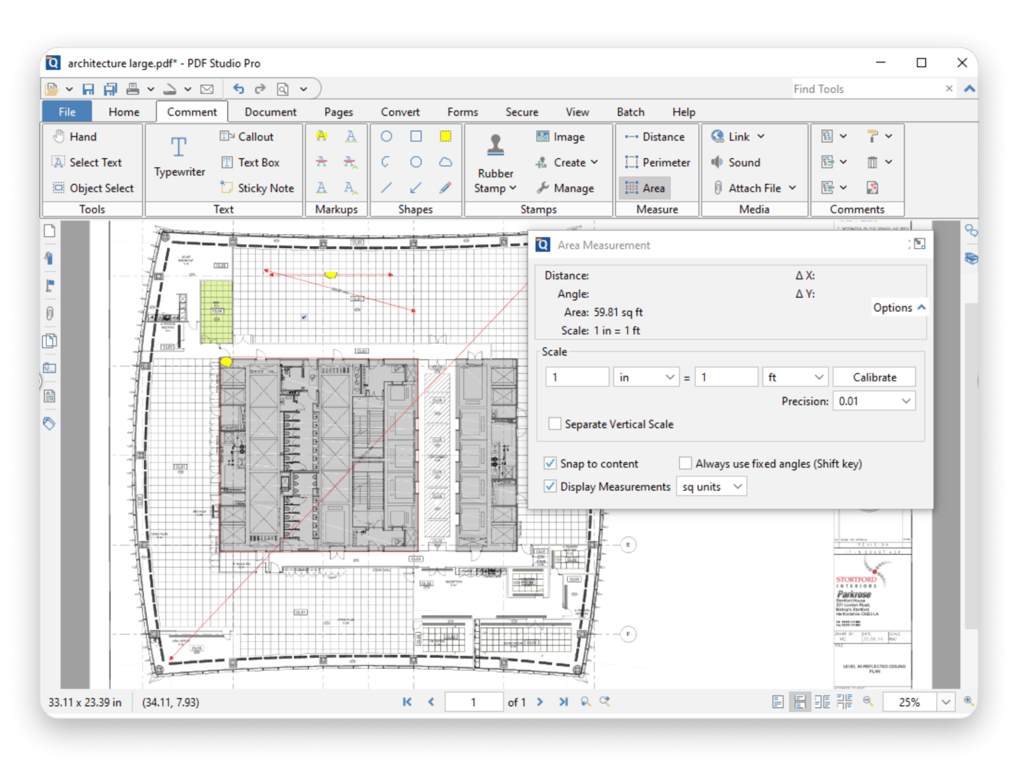Open the sq units dropdown

click(712, 487)
